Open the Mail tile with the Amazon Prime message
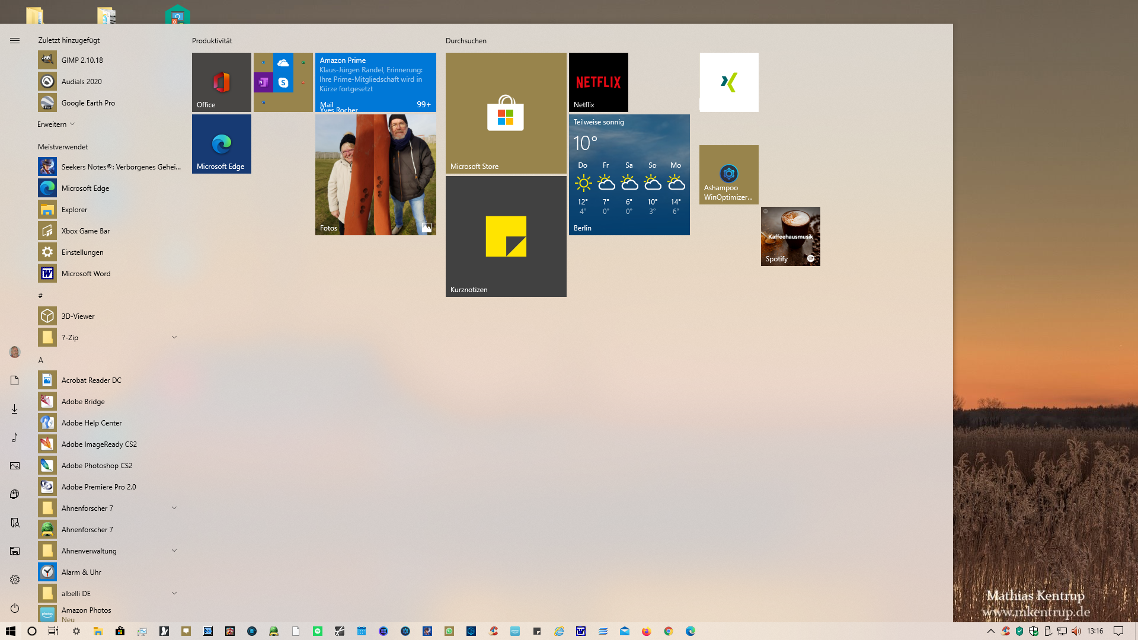Viewport: 1138px width, 640px height. (376, 82)
